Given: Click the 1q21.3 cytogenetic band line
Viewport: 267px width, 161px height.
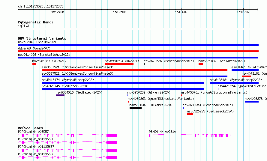Looking at the screenshot, I should click(138, 29).
